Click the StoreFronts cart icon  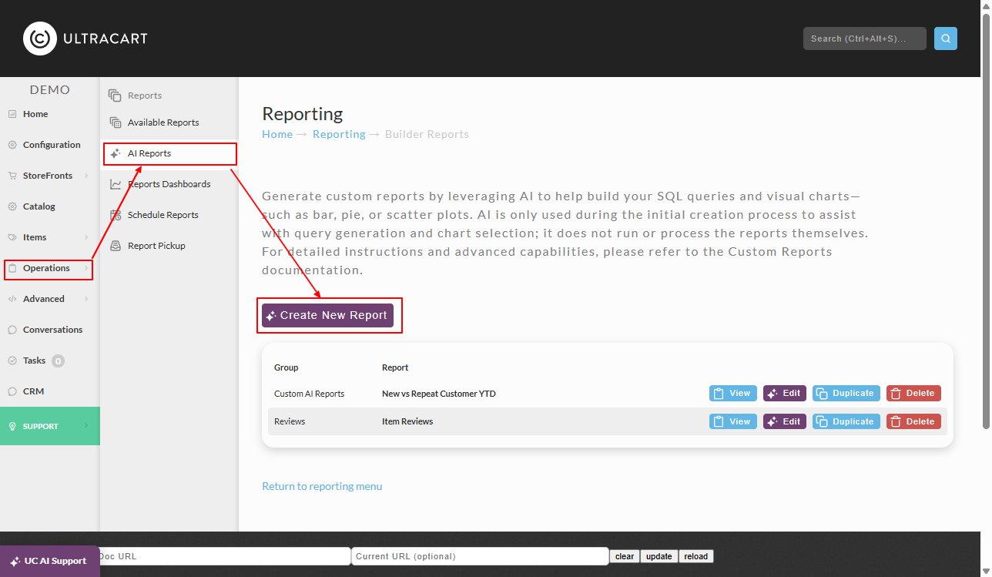tap(12, 176)
